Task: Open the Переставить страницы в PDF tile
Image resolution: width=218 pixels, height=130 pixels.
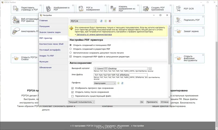Action: 26,9
